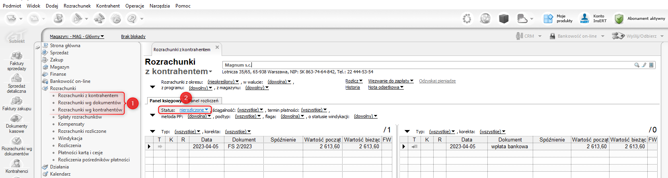Open Sprzedaż detaliczna sidebar shortcut
The image size is (668, 178).
click(x=17, y=84)
